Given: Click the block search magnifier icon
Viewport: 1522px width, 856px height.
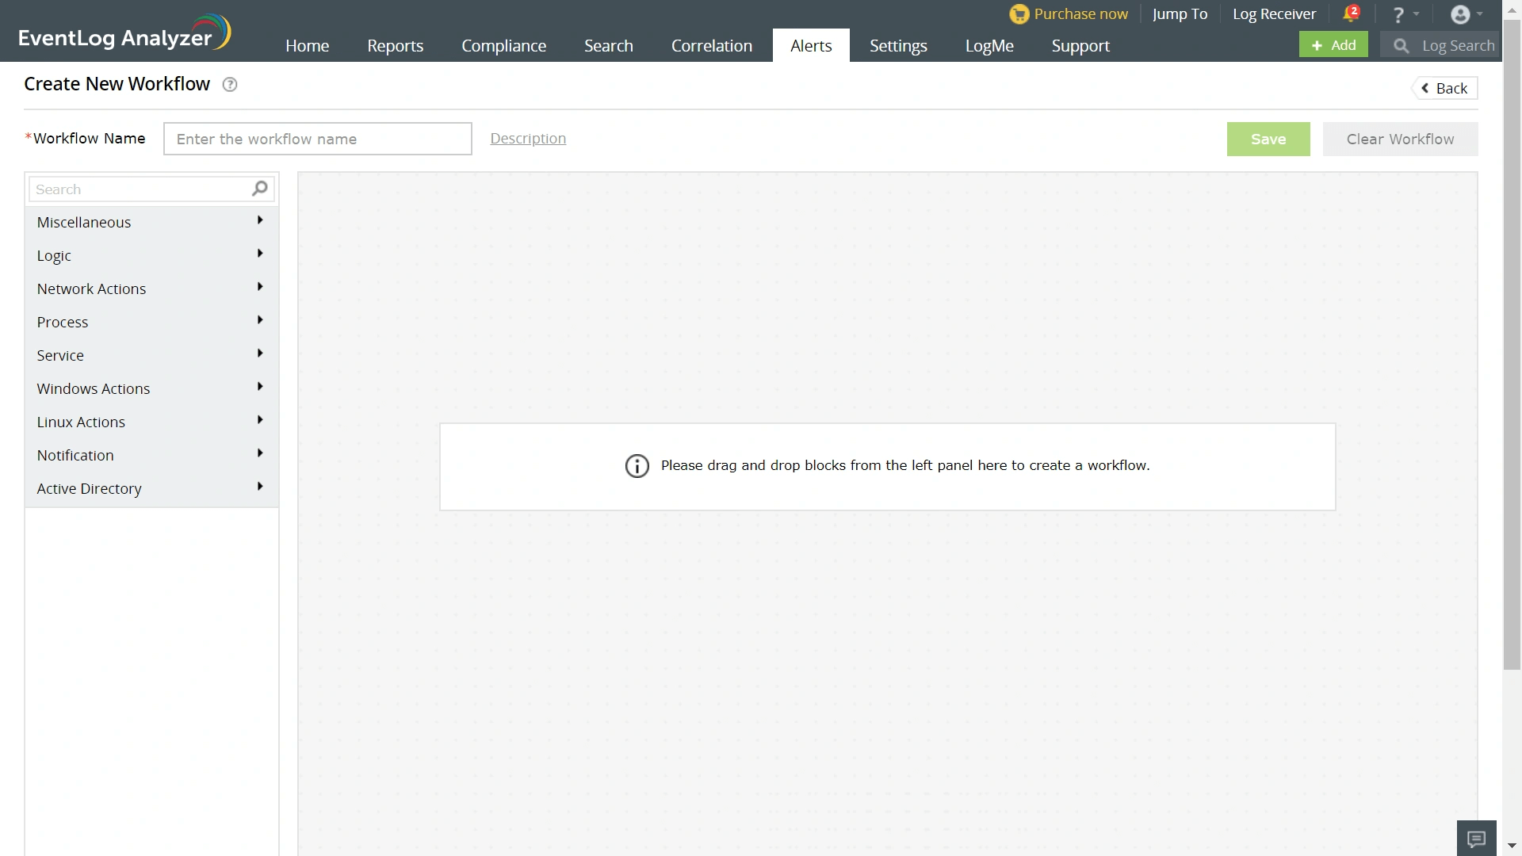Looking at the screenshot, I should (x=259, y=189).
